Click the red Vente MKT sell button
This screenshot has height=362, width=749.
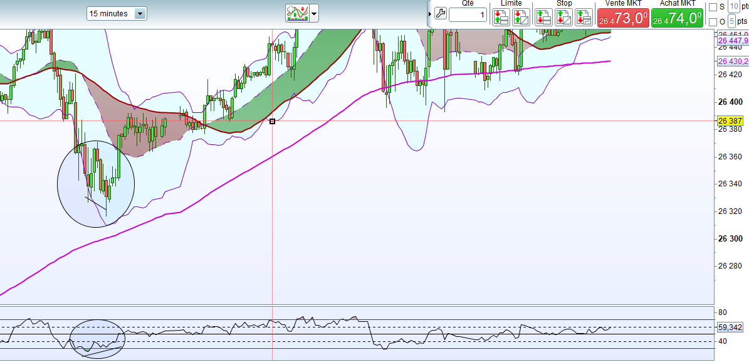pyautogui.click(x=623, y=18)
